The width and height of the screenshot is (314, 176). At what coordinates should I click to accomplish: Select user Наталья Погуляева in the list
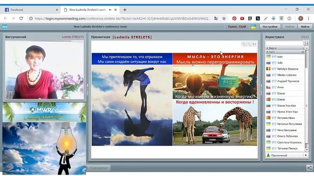[x=285, y=124]
